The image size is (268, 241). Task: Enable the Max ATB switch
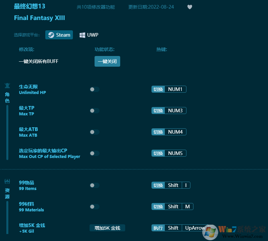94,132
